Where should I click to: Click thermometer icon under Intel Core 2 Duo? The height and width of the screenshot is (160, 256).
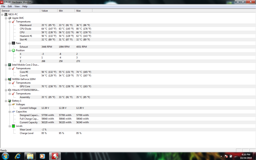(x=13, y=68)
